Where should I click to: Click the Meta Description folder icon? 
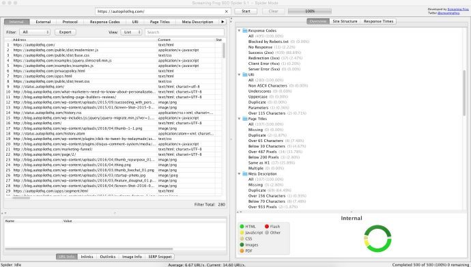click(x=245, y=174)
